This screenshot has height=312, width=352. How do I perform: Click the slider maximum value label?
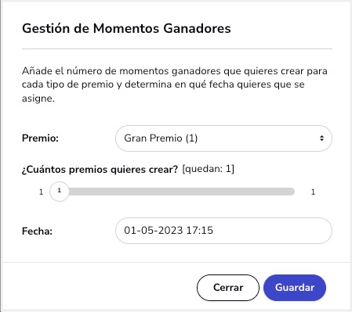[x=313, y=192]
